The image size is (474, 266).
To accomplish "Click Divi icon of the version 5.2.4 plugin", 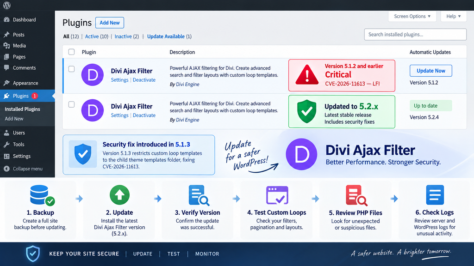I will click(93, 110).
